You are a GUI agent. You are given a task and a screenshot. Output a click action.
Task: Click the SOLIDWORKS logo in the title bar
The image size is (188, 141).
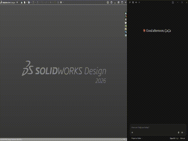[x=8, y=2]
